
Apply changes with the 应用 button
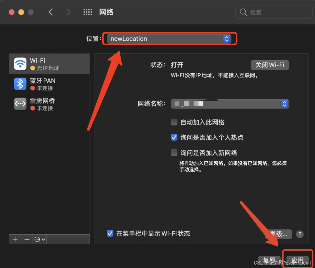click(297, 260)
